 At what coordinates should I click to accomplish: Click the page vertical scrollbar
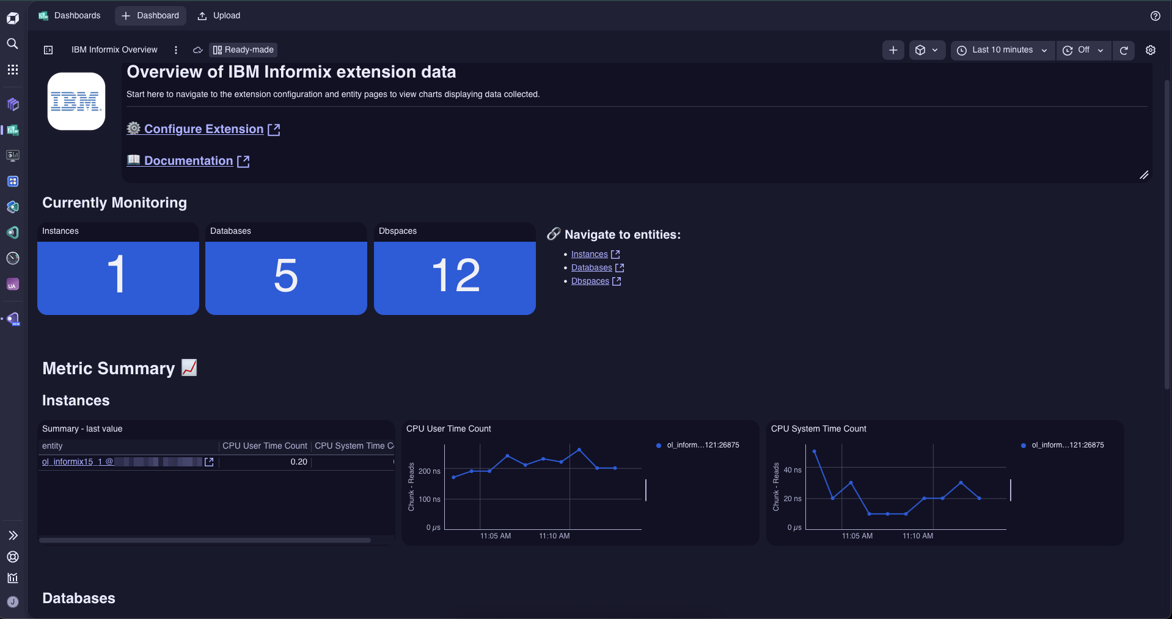(x=1167, y=235)
